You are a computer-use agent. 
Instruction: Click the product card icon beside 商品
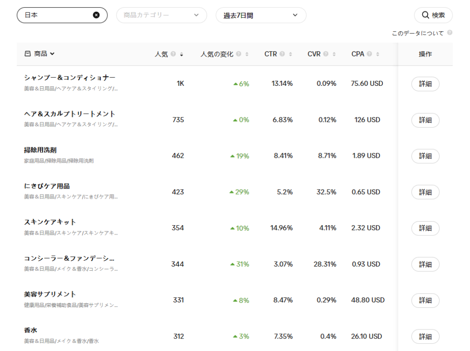pos(27,54)
